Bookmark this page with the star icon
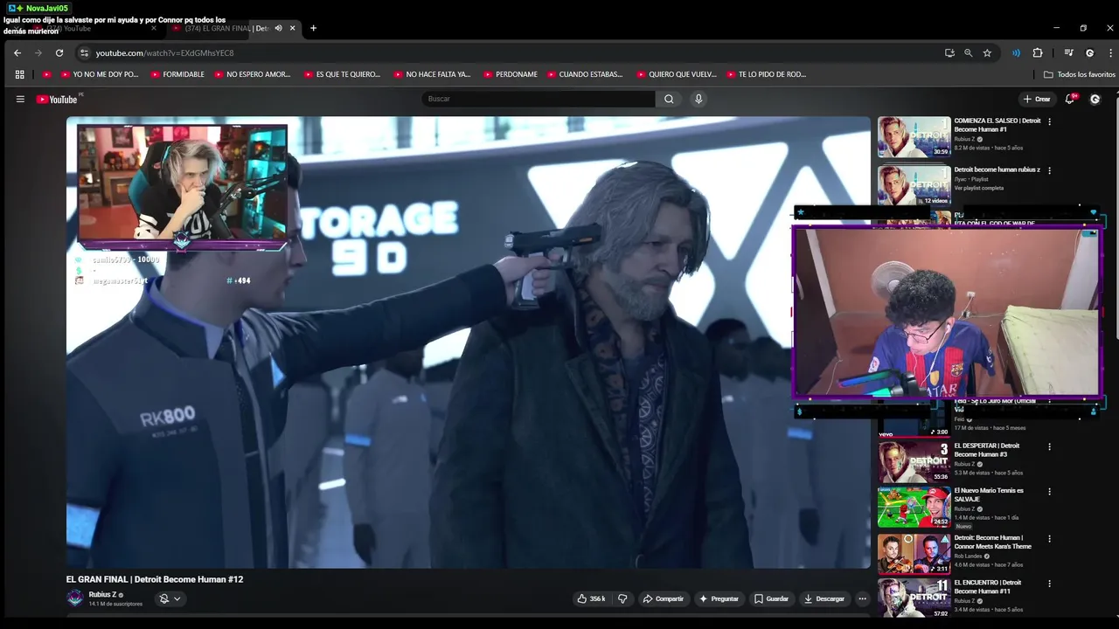The width and height of the screenshot is (1119, 629). pyautogui.click(x=987, y=52)
